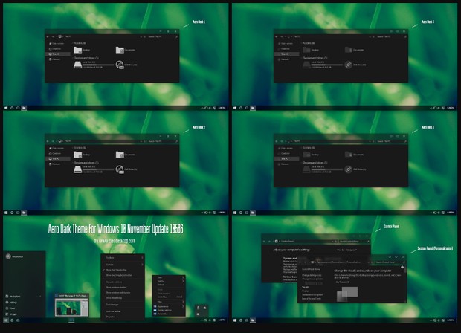Open the Documents folder icon in Aero Dark 1
Image resolution: width=461 pixels, height=333 pixels.
tap(120, 50)
